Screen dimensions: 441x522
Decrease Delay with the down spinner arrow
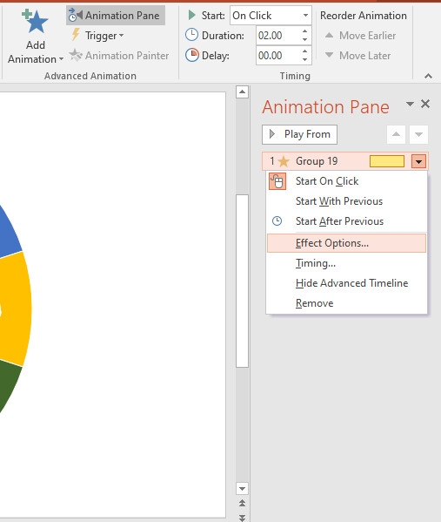305,59
